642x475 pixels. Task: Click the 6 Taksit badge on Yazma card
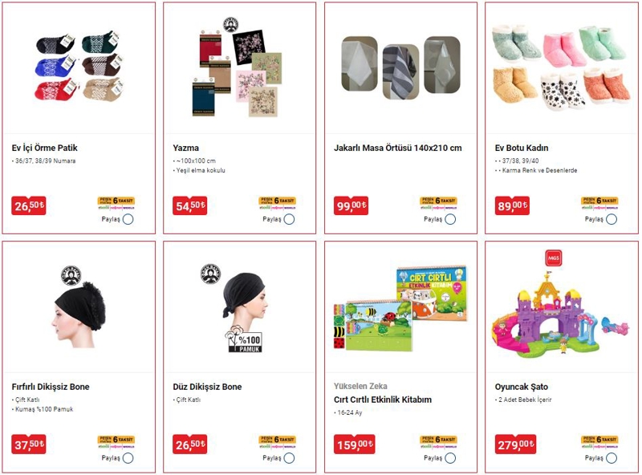coord(277,203)
